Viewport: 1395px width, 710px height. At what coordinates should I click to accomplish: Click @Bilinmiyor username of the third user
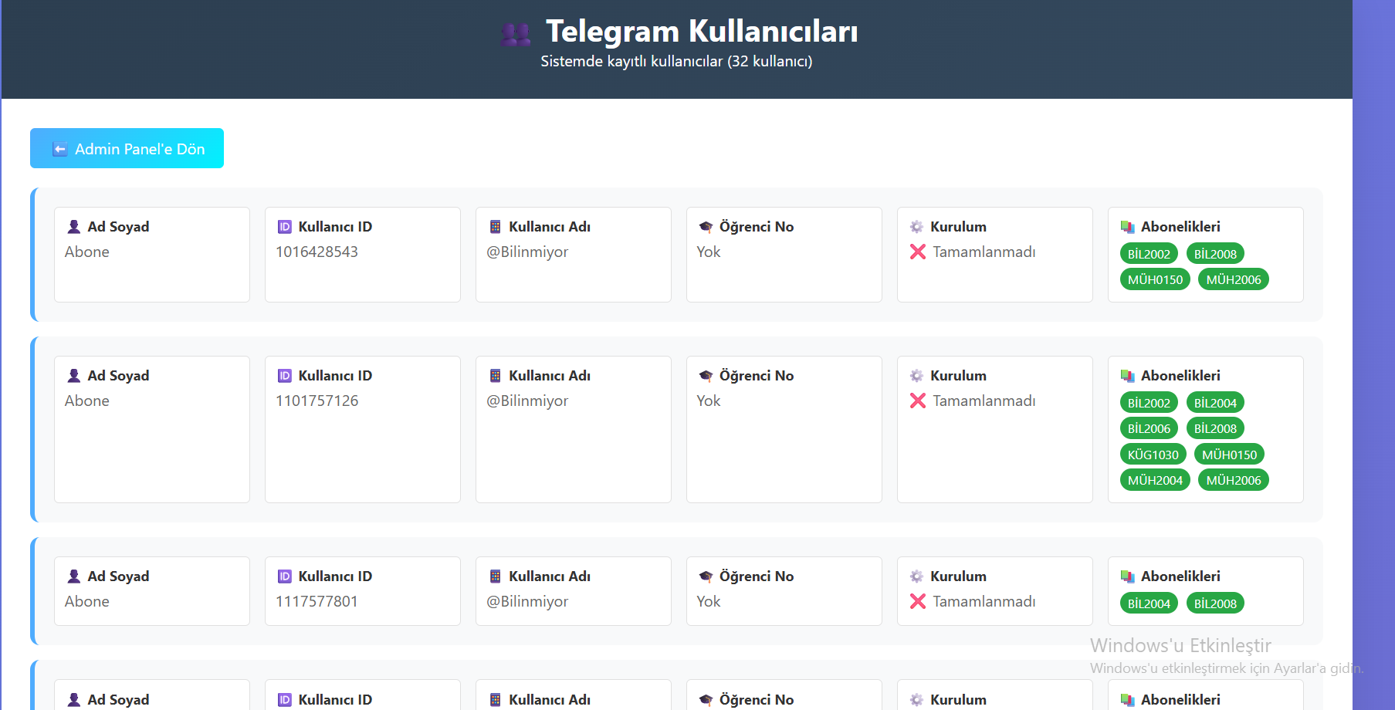(528, 601)
